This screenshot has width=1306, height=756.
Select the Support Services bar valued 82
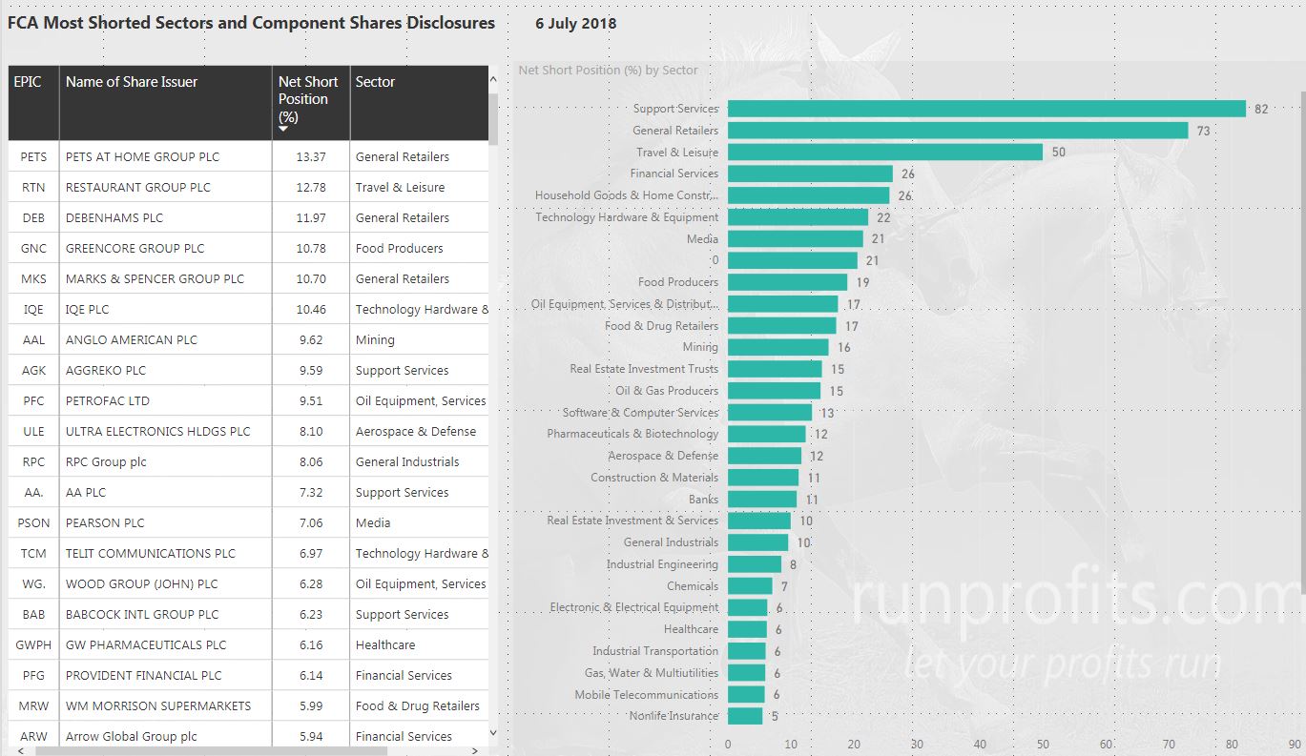click(986, 109)
